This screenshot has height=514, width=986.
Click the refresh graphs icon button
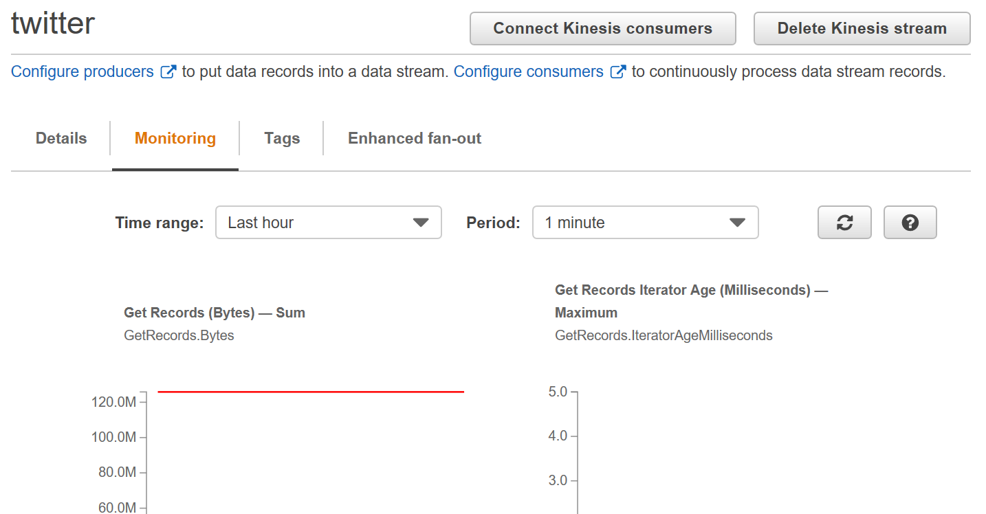point(844,223)
